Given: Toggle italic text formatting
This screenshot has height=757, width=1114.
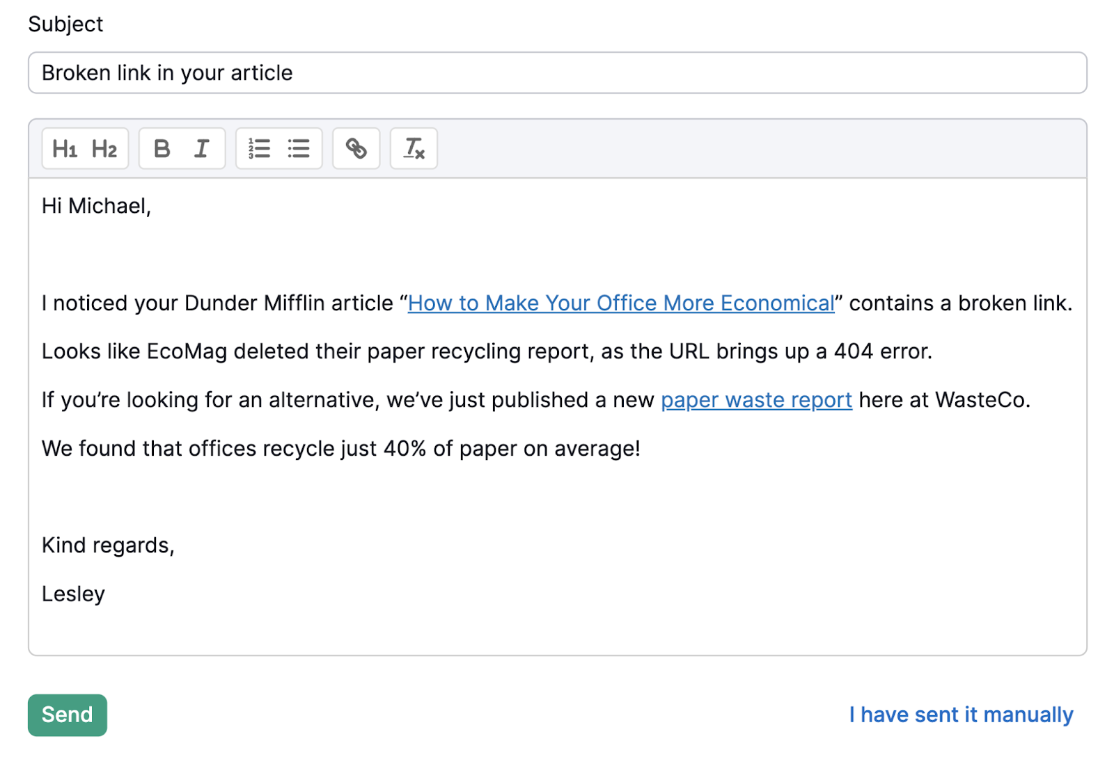Looking at the screenshot, I should pos(201,148).
